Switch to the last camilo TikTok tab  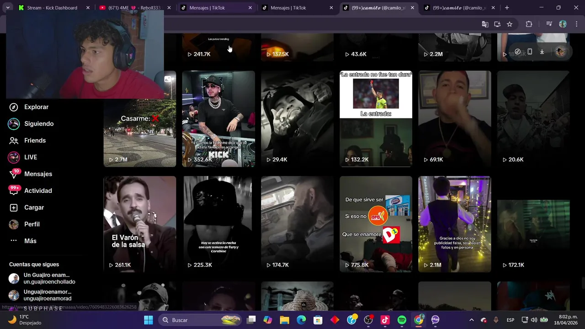459,8
